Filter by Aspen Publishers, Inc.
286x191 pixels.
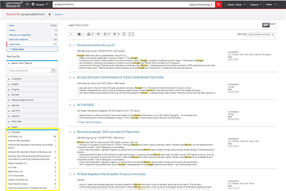pyautogui.click(x=18, y=163)
